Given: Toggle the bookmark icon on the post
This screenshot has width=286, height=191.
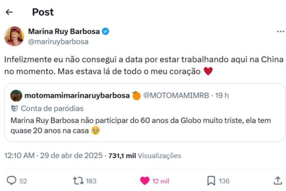Looking at the screenshot, I should point(211,180).
